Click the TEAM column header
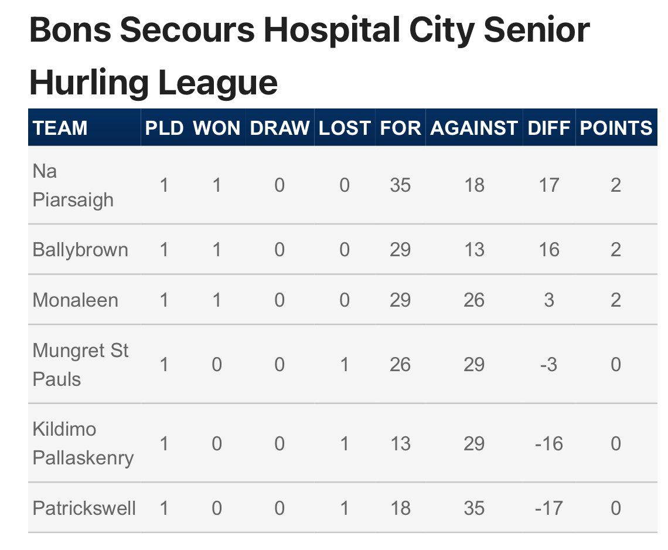668x550 pixels. 60,128
